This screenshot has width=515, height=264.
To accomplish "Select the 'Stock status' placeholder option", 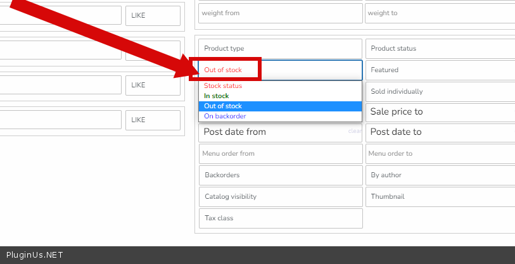I will [x=223, y=86].
